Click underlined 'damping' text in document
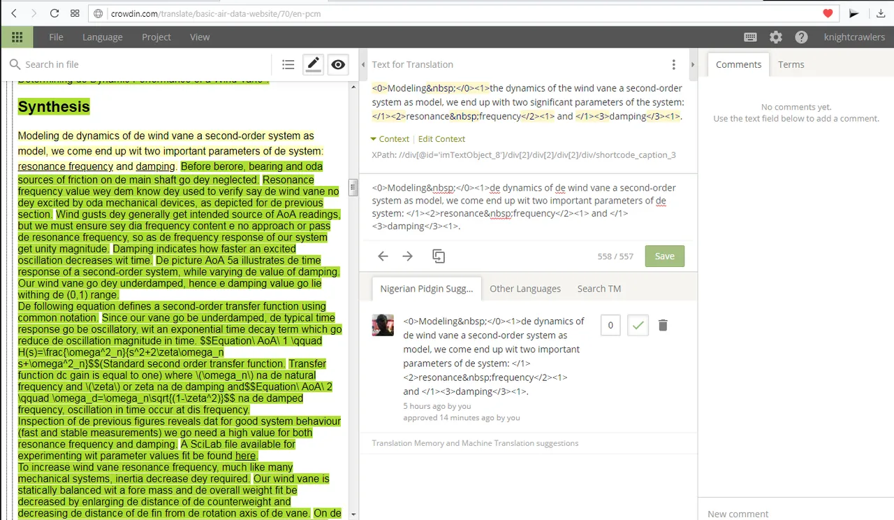894x520 pixels. click(155, 166)
